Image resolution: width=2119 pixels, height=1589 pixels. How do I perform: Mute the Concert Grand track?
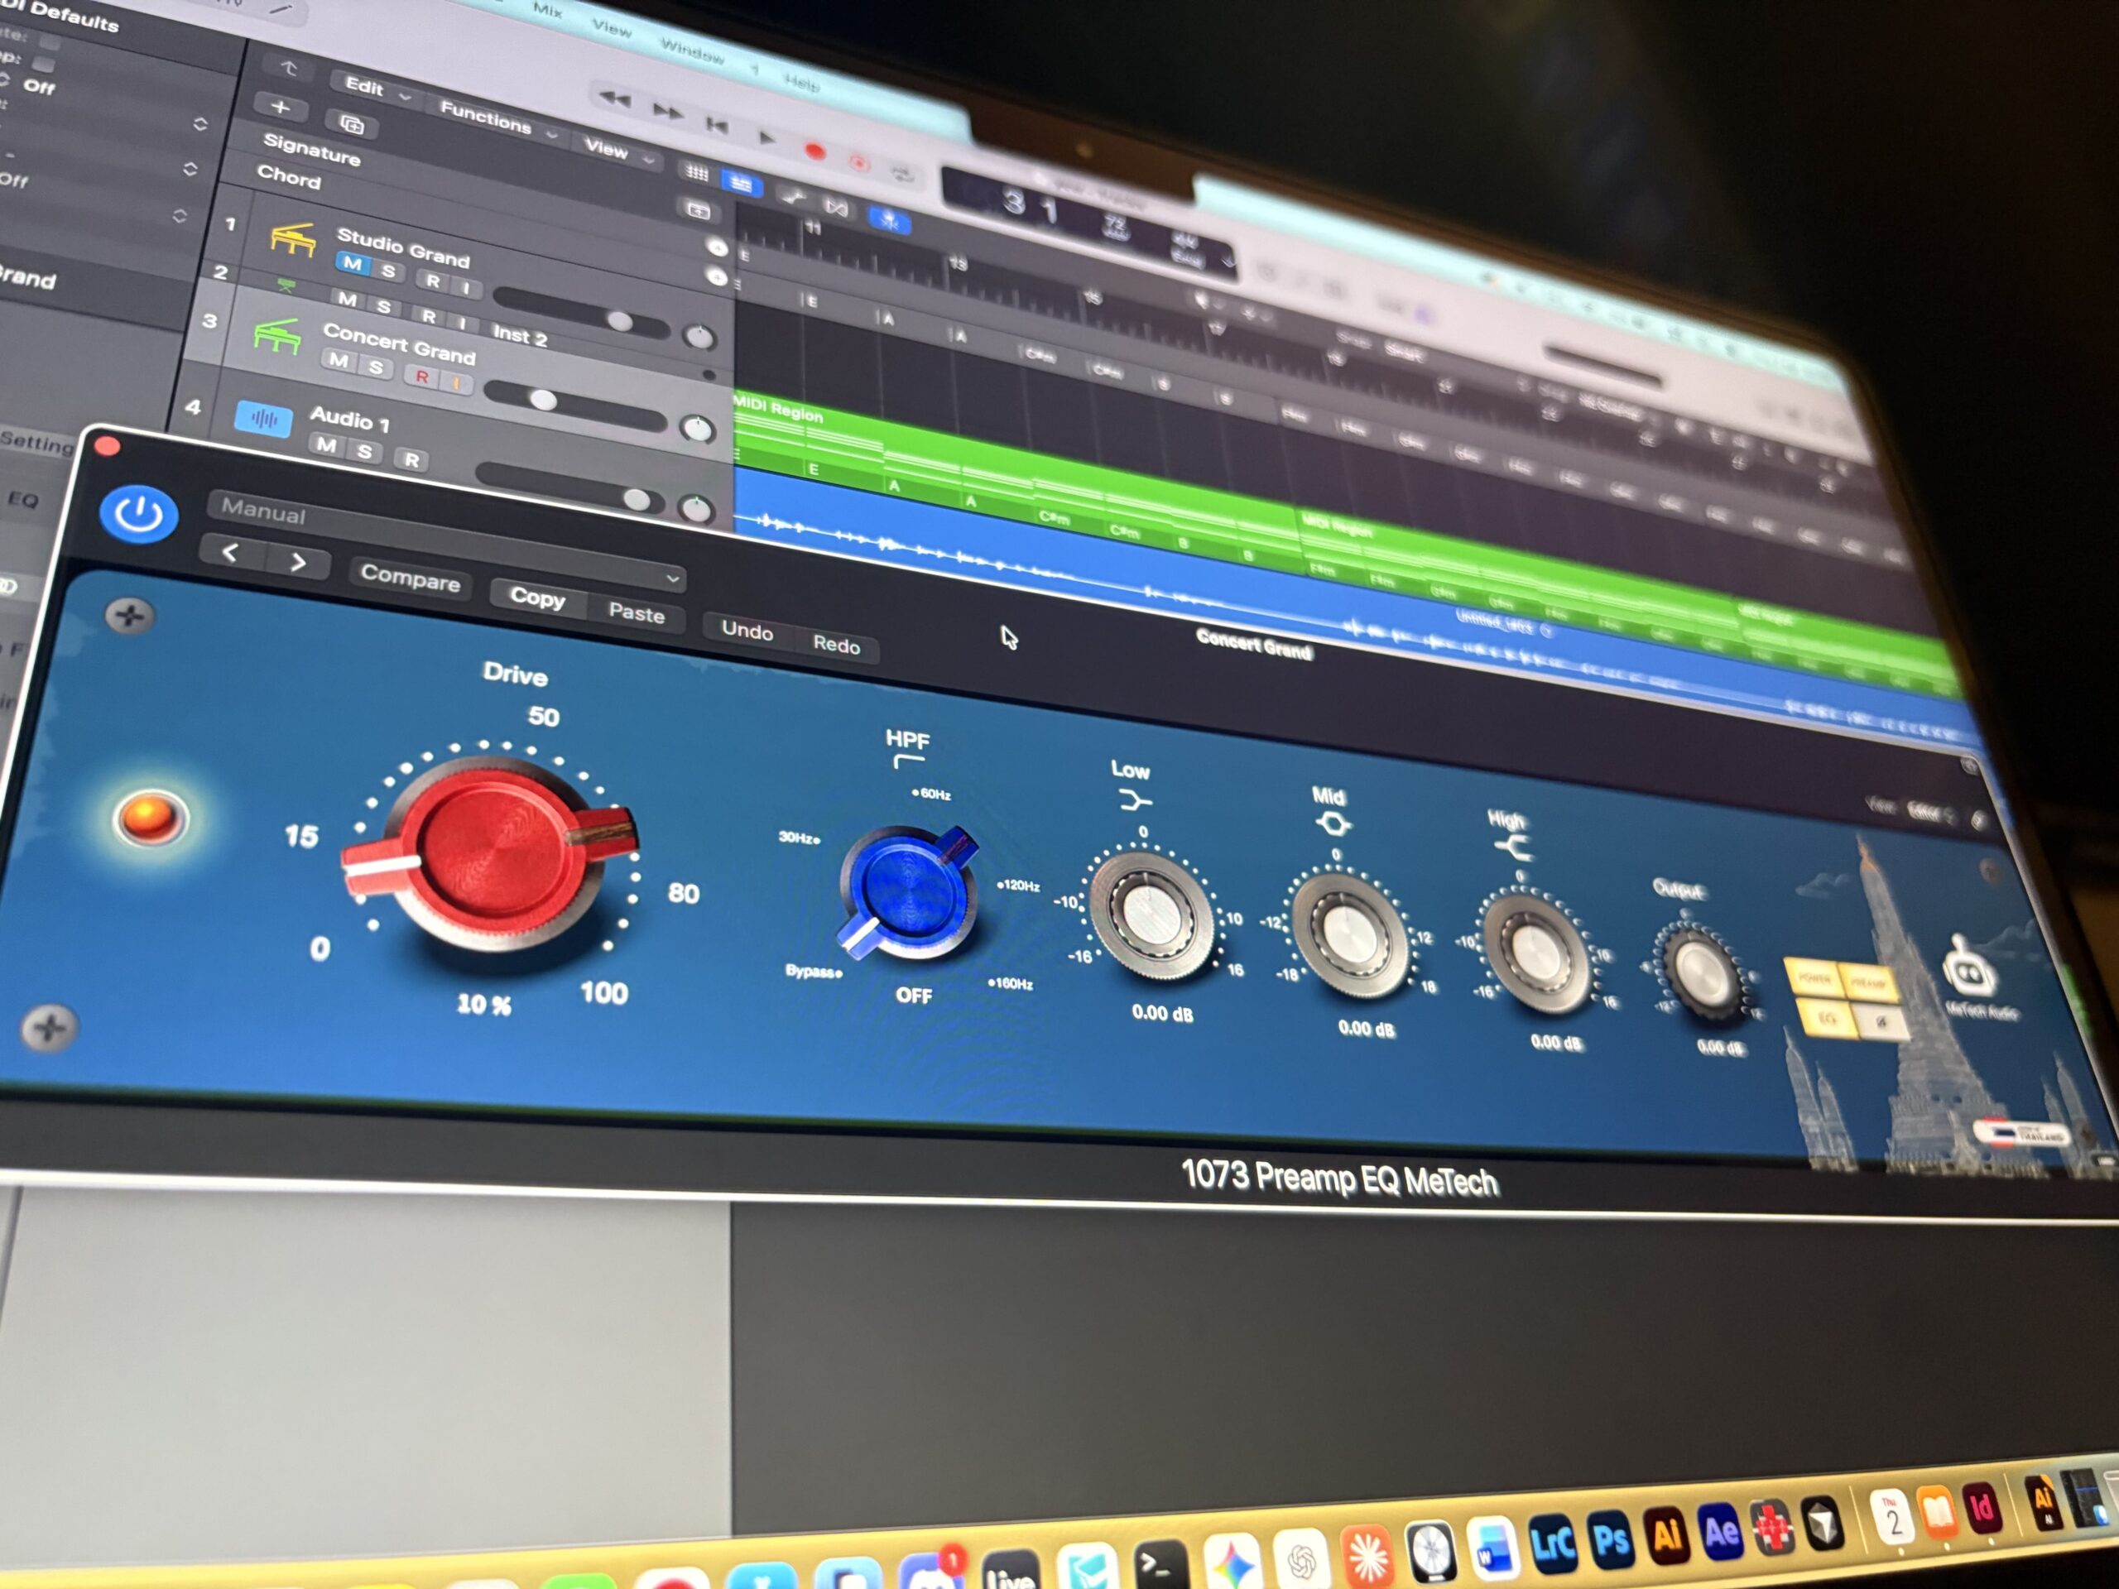339,360
